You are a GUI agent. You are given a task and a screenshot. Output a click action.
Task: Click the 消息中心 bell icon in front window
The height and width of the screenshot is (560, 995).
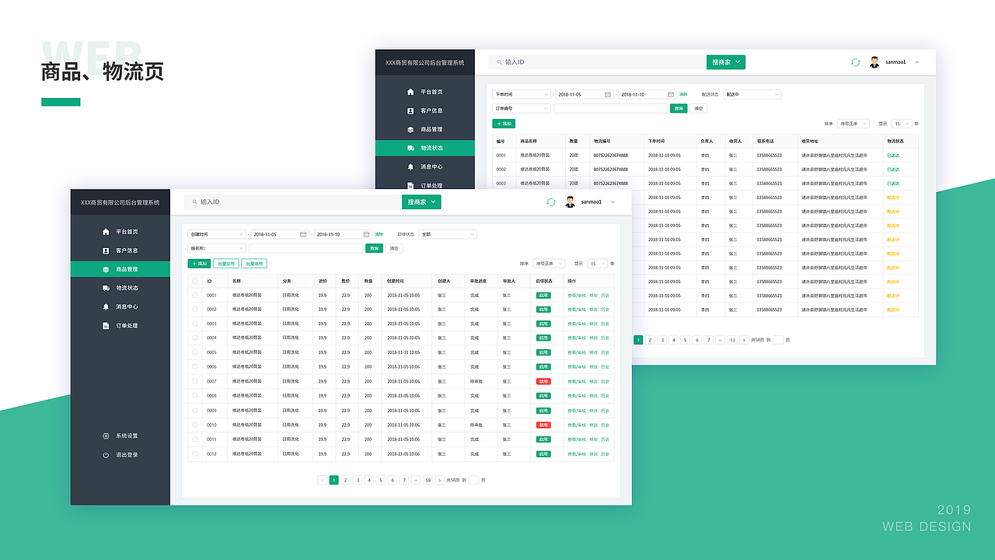click(x=106, y=306)
